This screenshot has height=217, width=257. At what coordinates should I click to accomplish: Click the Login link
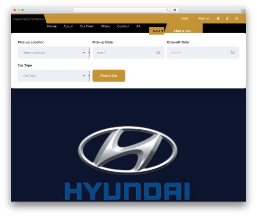point(185,18)
